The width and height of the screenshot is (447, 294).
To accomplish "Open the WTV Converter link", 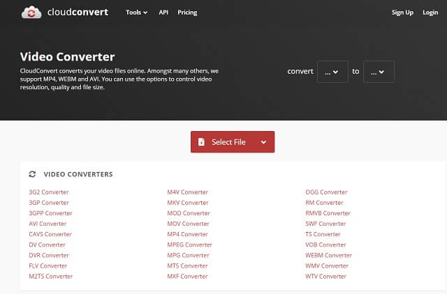I will (x=326, y=277).
